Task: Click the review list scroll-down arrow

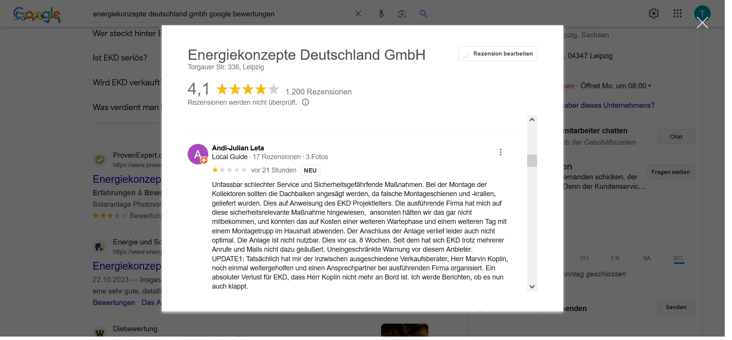Action: point(532,287)
